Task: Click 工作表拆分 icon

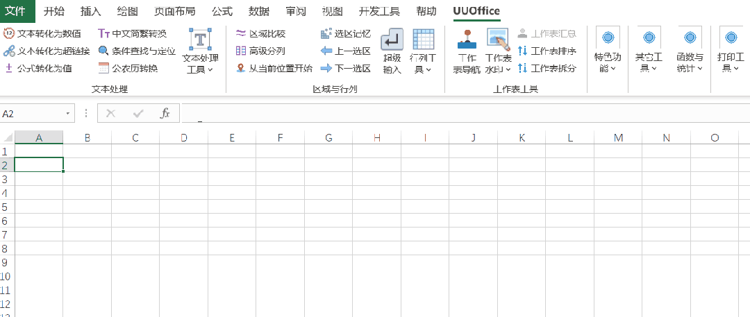Action: 522,69
